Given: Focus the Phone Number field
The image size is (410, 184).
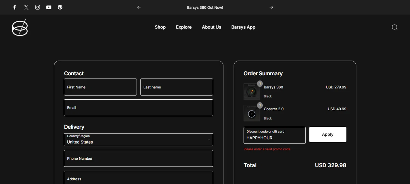Looking at the screenshot, I should coord(139,158).
